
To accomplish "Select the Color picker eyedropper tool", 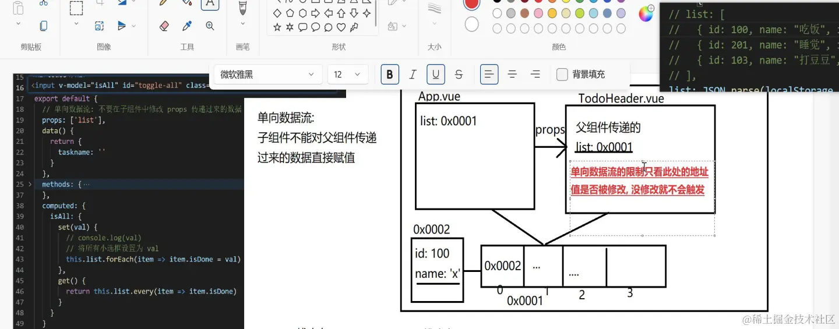I will (187, 26).
